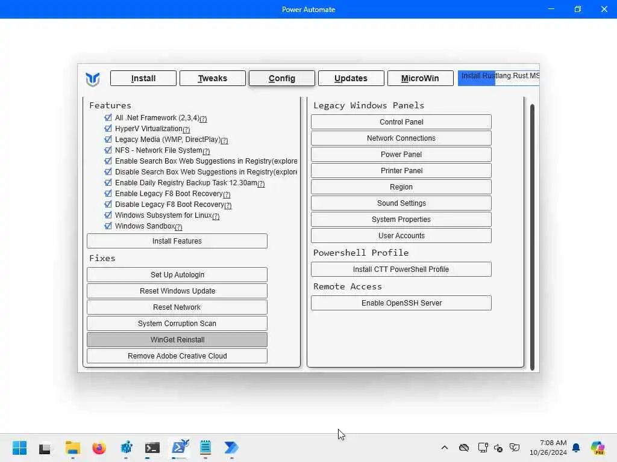
Task: Open User Accounts panel
Action: 401,235
